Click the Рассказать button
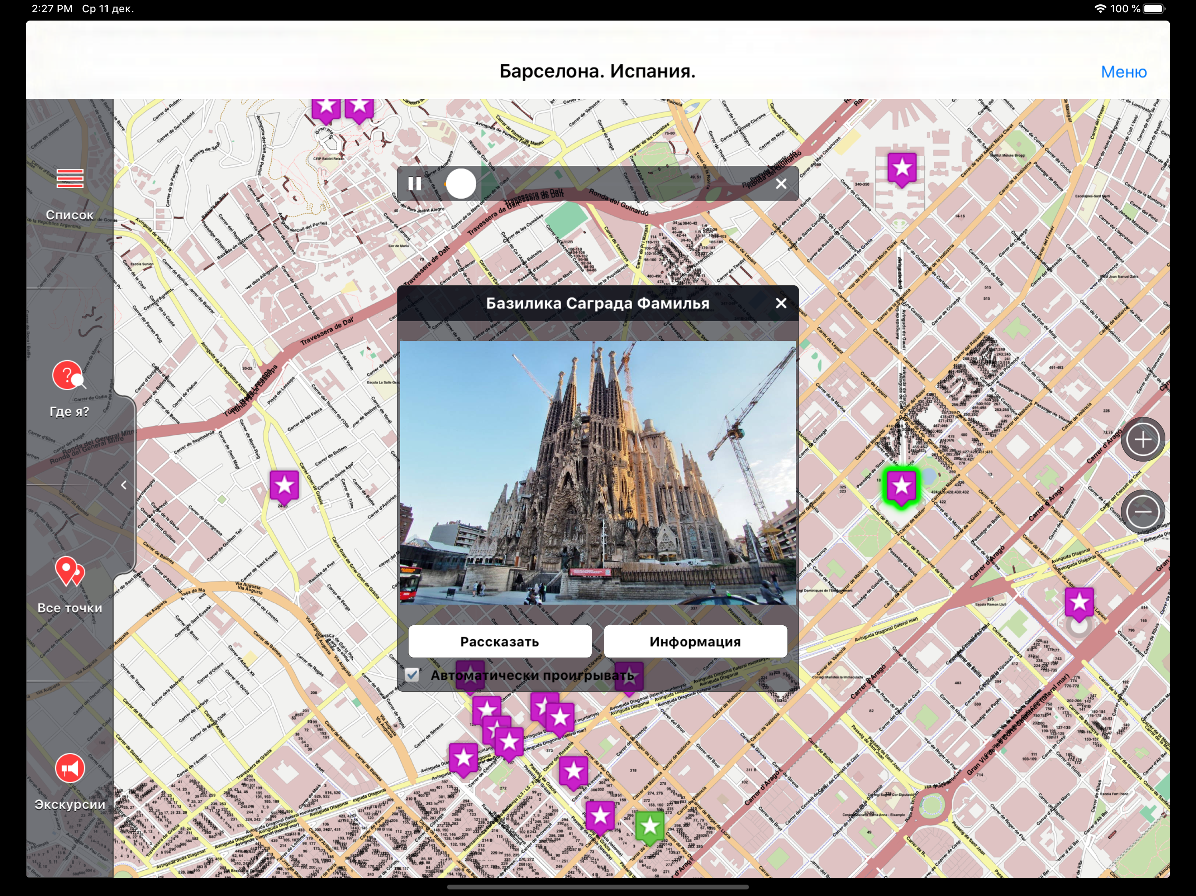The height and width of the screenshot is (896, 1196). coord(500,641)
